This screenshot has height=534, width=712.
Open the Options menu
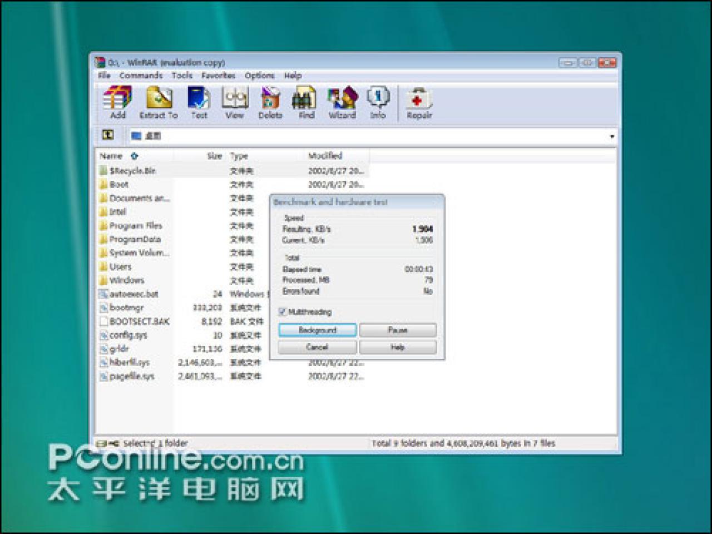tap(259, 75)
